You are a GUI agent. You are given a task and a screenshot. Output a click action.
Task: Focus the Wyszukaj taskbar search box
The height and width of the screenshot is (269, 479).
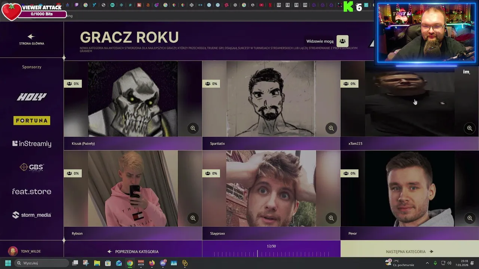[42, 263]
